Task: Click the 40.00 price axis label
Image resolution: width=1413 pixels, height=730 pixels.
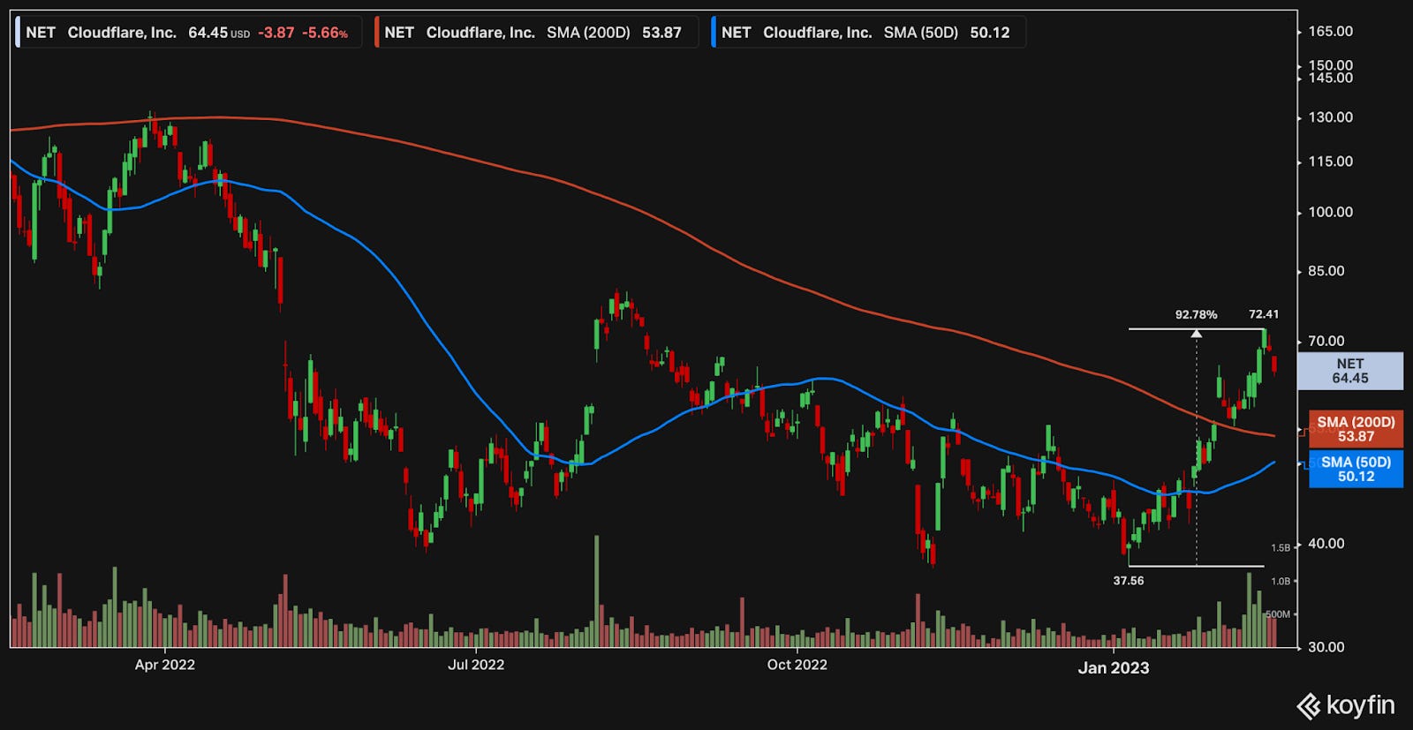Action: click(x=1326, y=544)
